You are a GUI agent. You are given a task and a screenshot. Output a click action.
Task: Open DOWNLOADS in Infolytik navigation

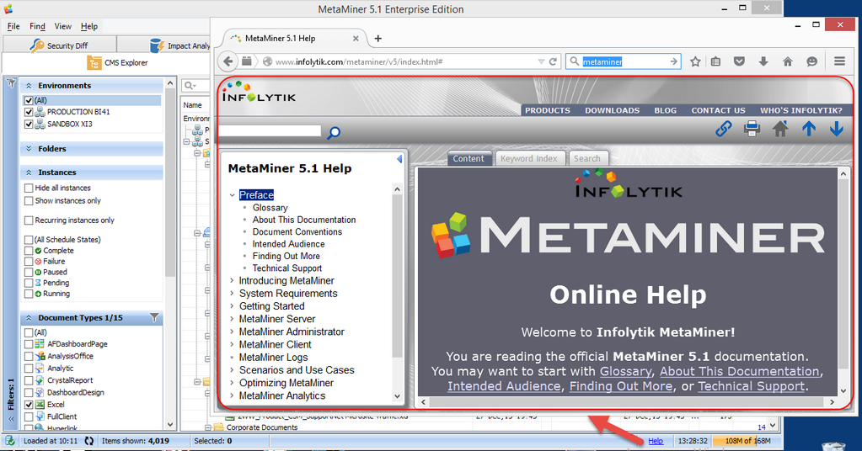612,110
